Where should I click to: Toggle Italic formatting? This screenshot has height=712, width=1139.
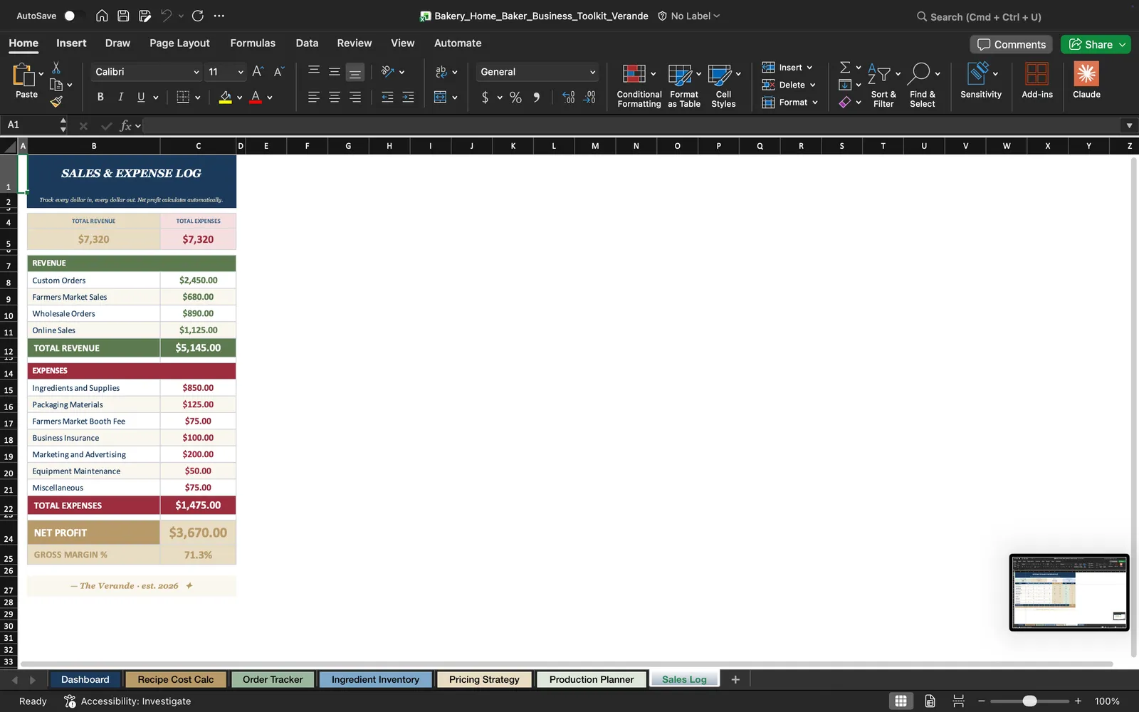(120, 97)
